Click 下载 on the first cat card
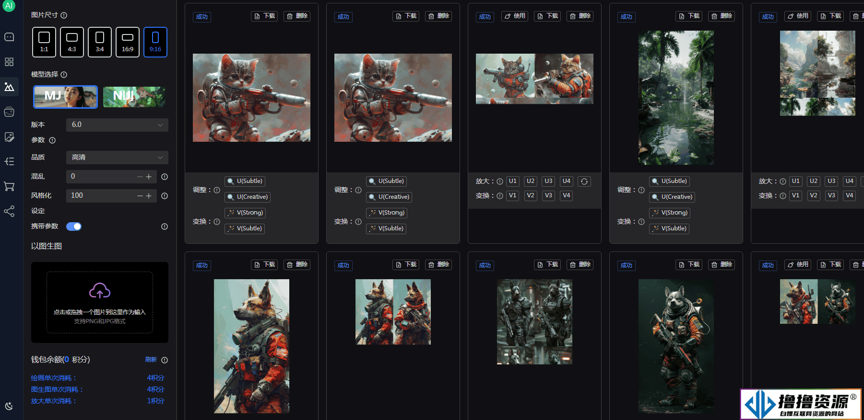This screenshot has width=864, height=420. tap(264, 16)
